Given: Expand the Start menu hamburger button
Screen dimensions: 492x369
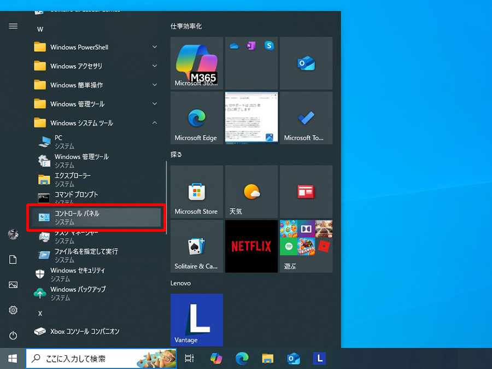Looking at the screenshot, I should coord(13,26).
